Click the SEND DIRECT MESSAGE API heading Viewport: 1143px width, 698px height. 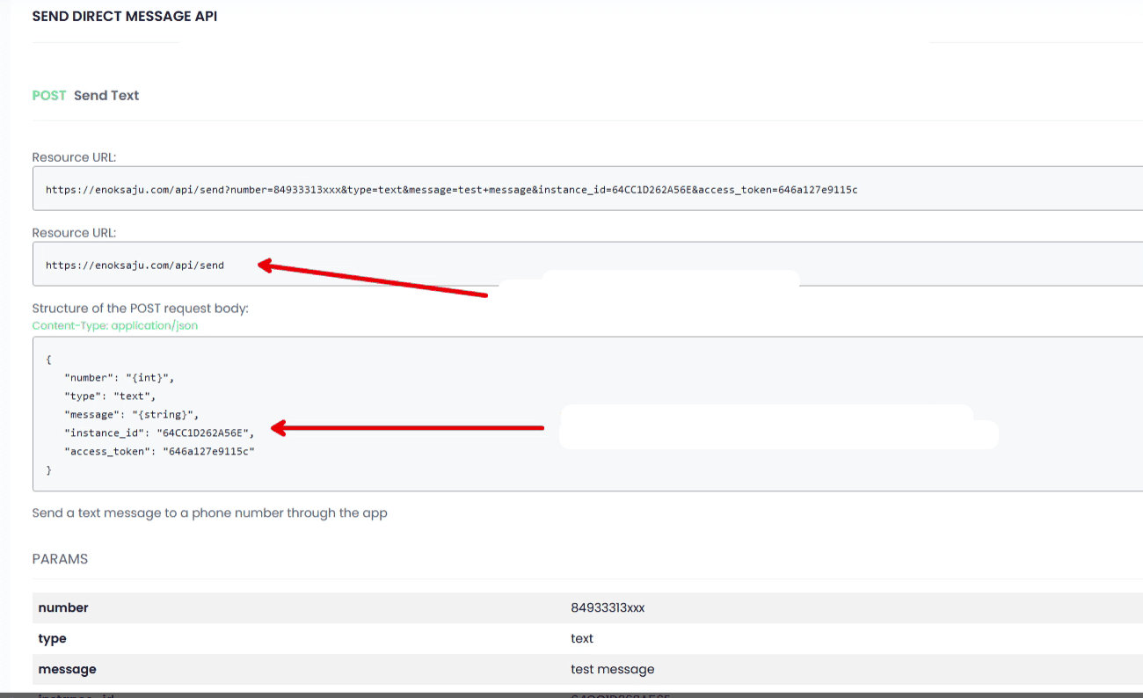point(124,17)
